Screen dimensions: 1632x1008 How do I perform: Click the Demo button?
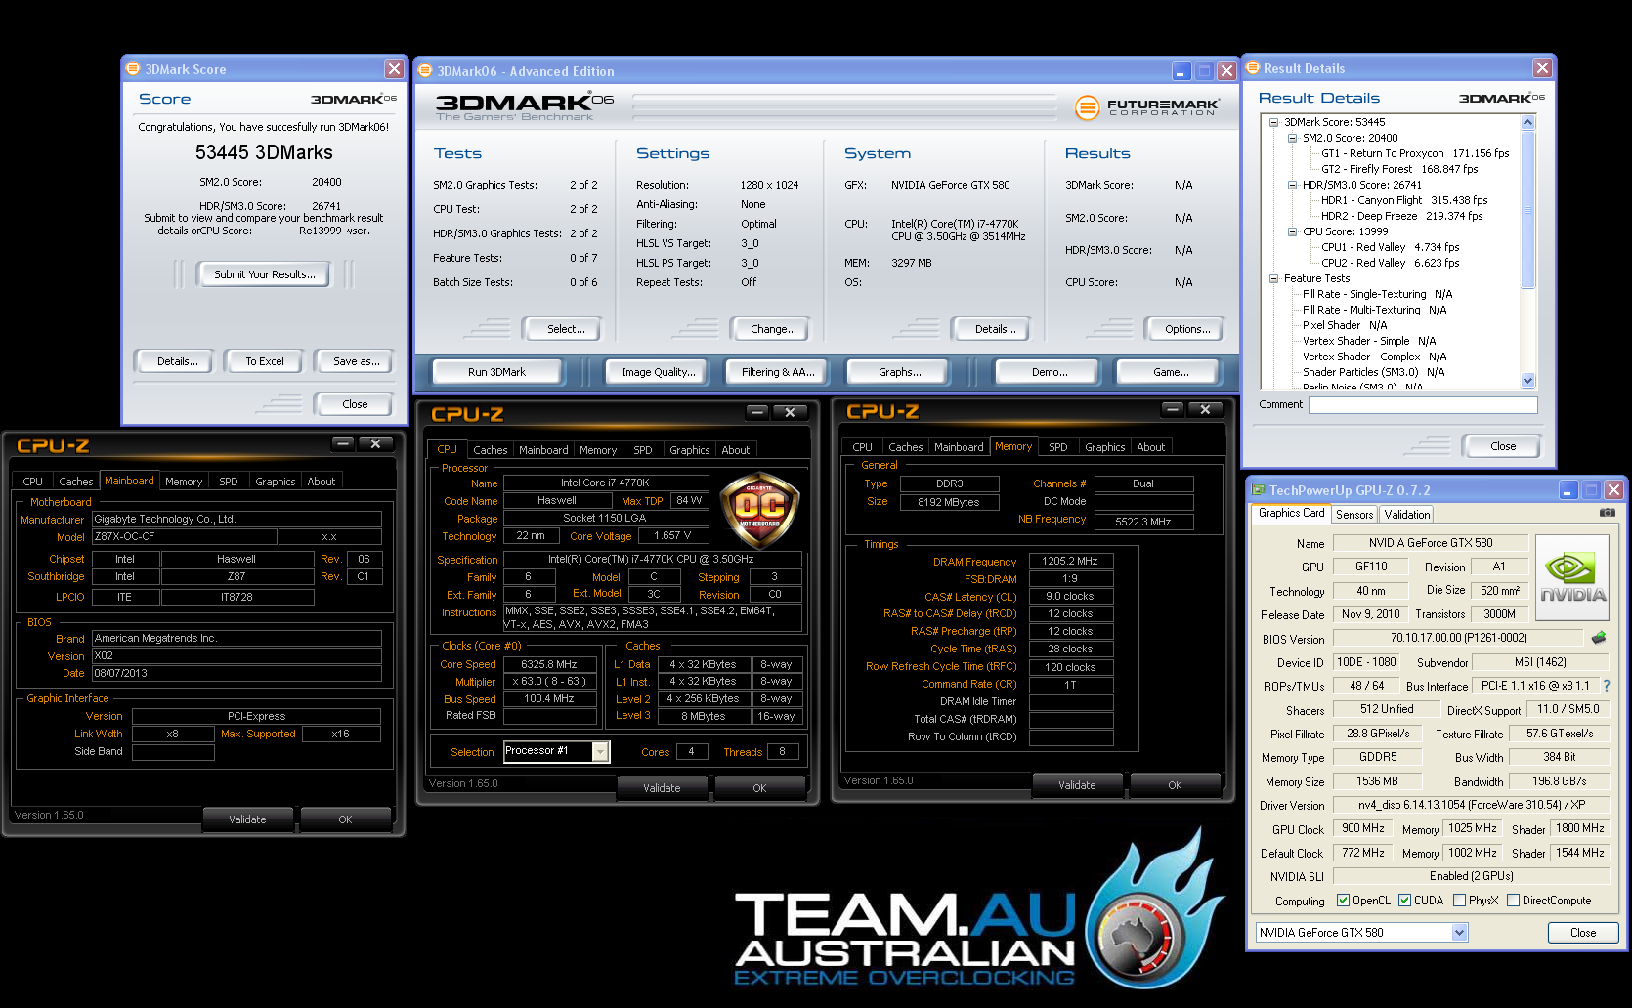1049,372
